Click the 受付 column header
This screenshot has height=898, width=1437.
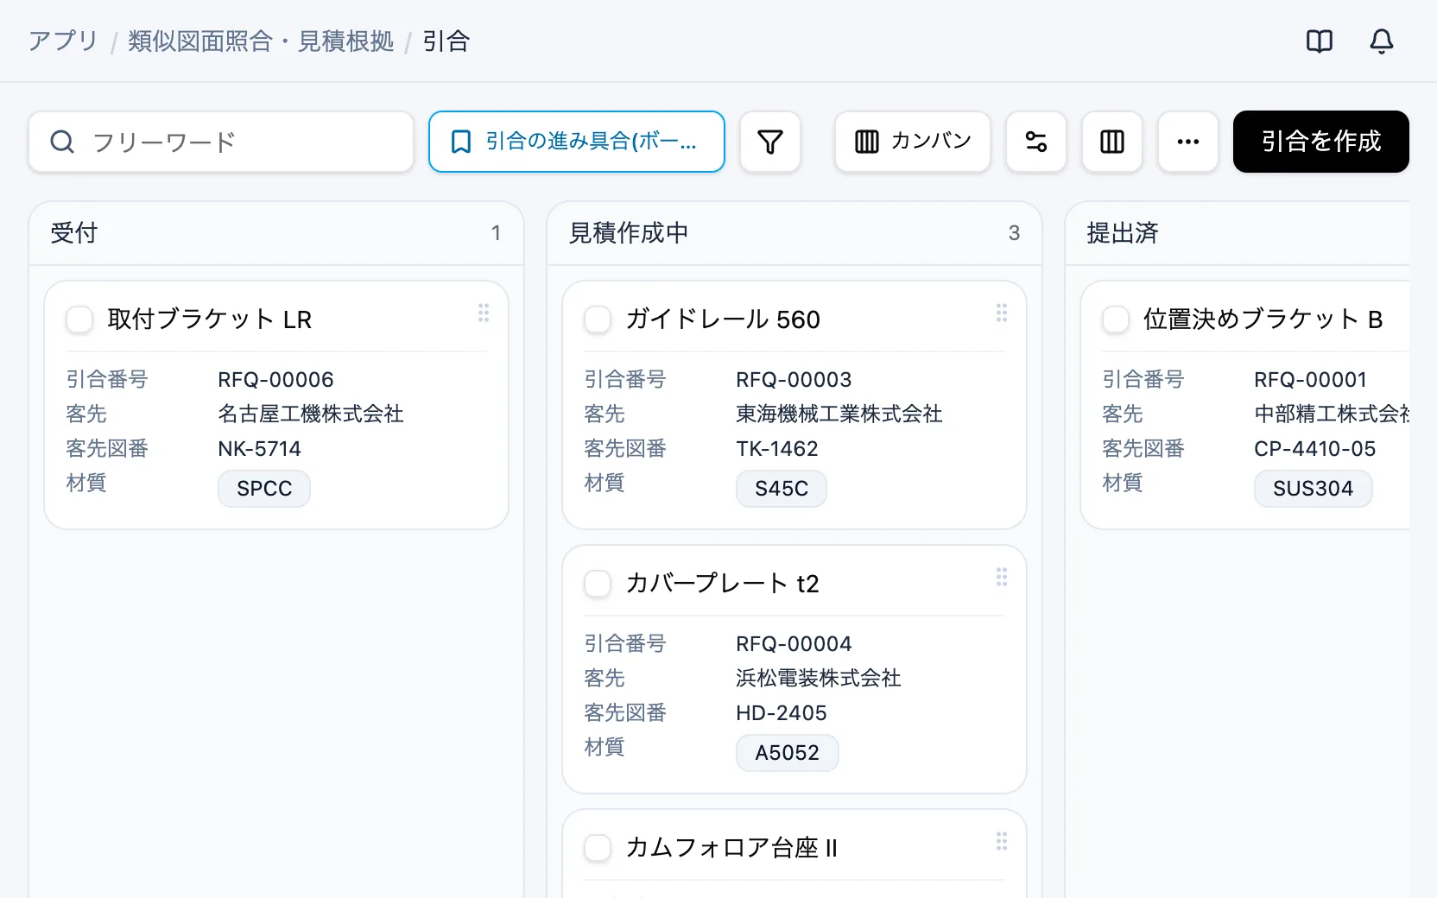[x=276, y=233]
